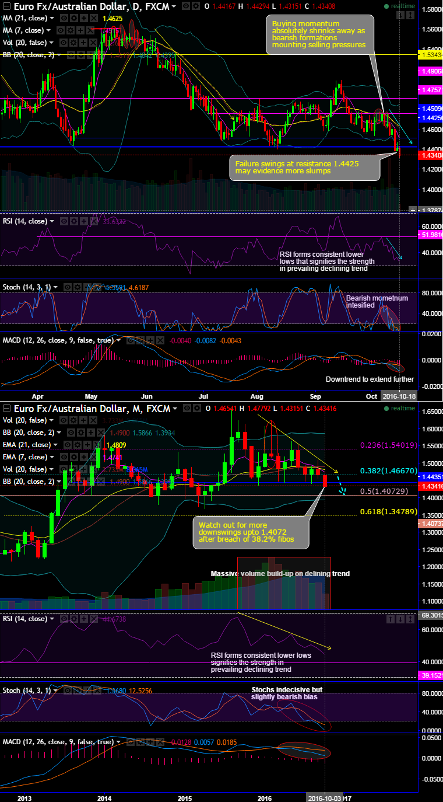Open settings gear of daily chart main series
Viewport: 443px width, 802px height.
(x=196, y=6)
